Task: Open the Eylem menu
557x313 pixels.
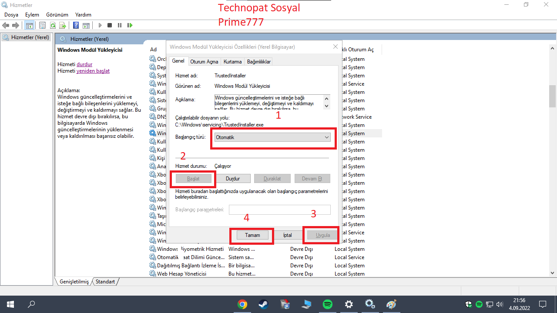Action: [x=32, y=14]
